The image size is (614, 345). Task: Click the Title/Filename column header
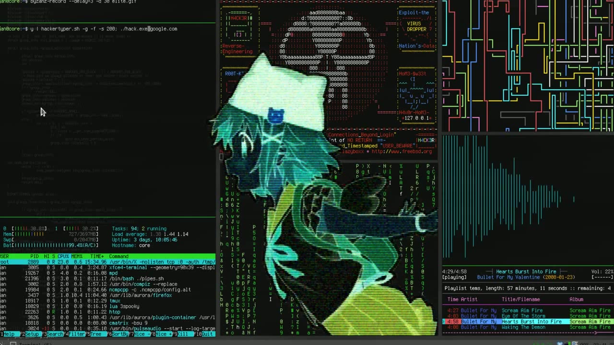520,299
